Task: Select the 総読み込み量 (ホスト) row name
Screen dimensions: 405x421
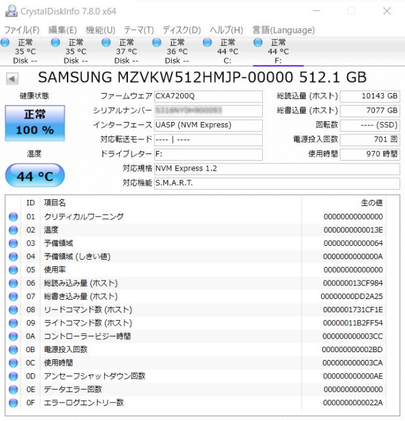Action: point(81,283)
